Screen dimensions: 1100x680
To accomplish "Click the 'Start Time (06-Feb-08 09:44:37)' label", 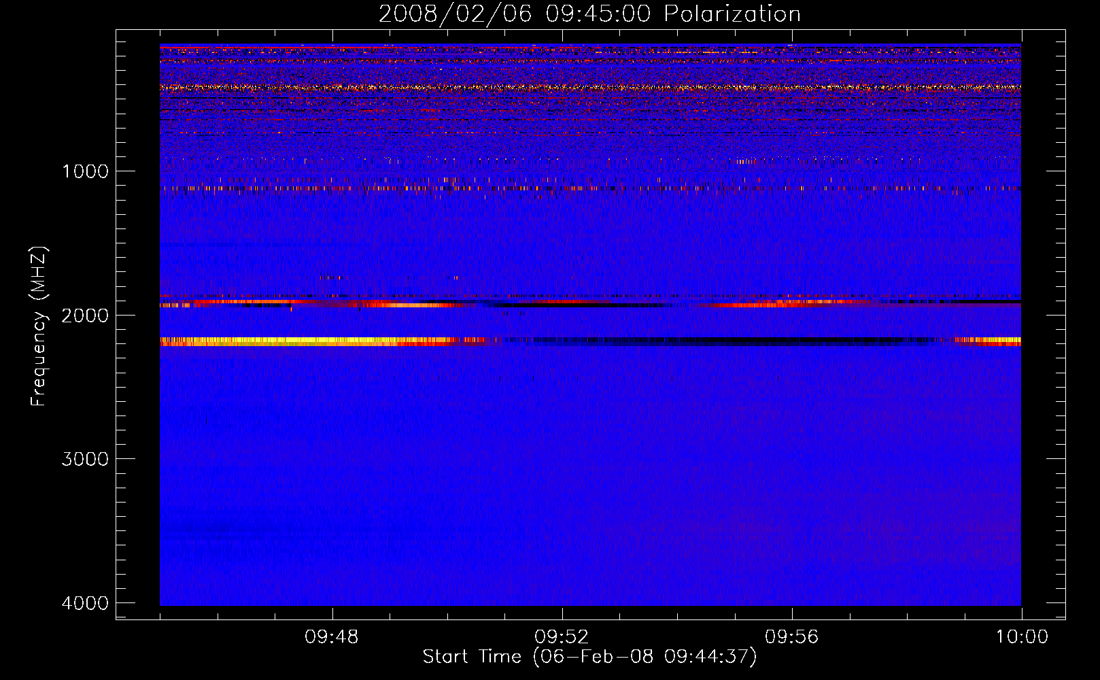I will pos(589,657).
